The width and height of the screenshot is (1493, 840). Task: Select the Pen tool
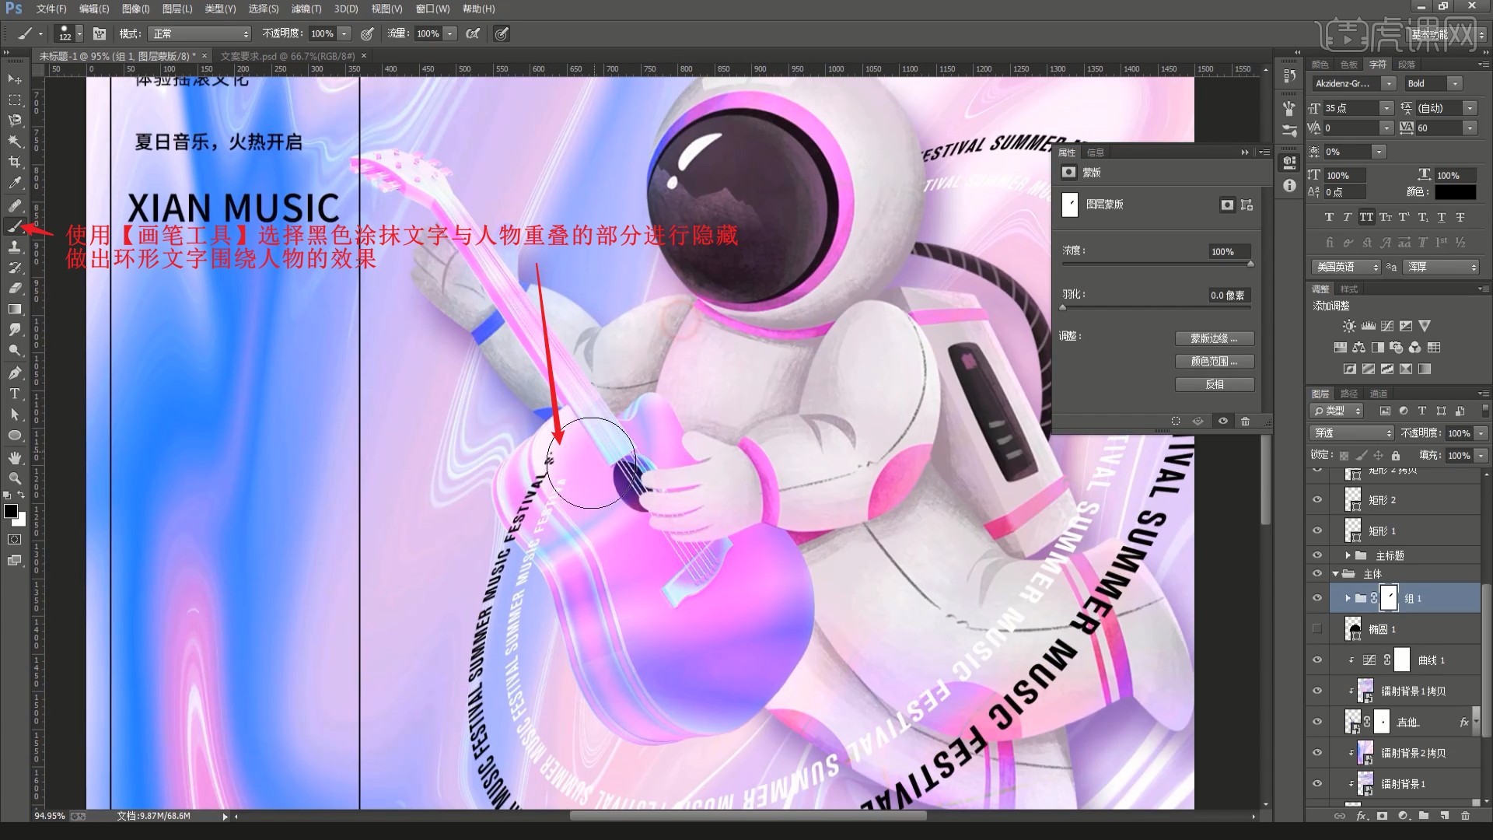click(15, 373)
